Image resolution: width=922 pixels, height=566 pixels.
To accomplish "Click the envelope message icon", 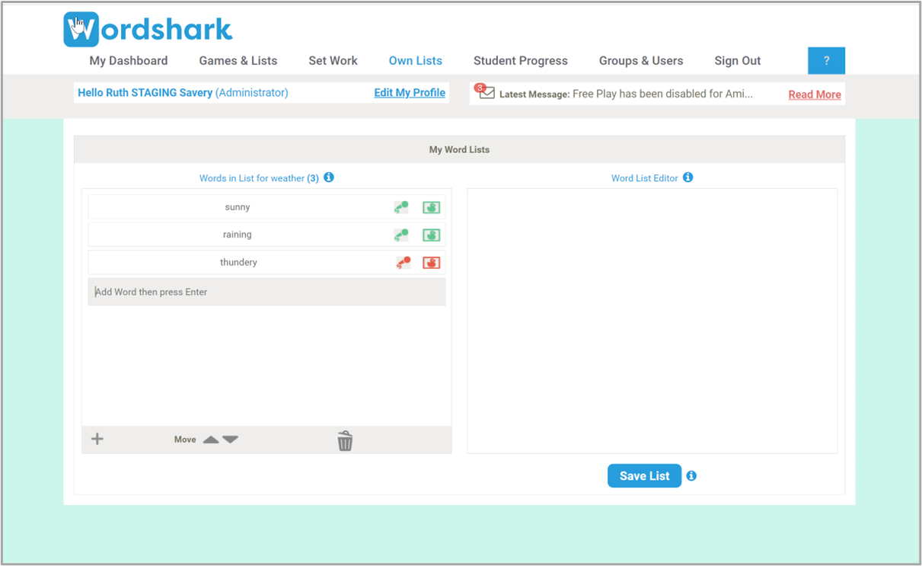I will (x=487, y=93).
